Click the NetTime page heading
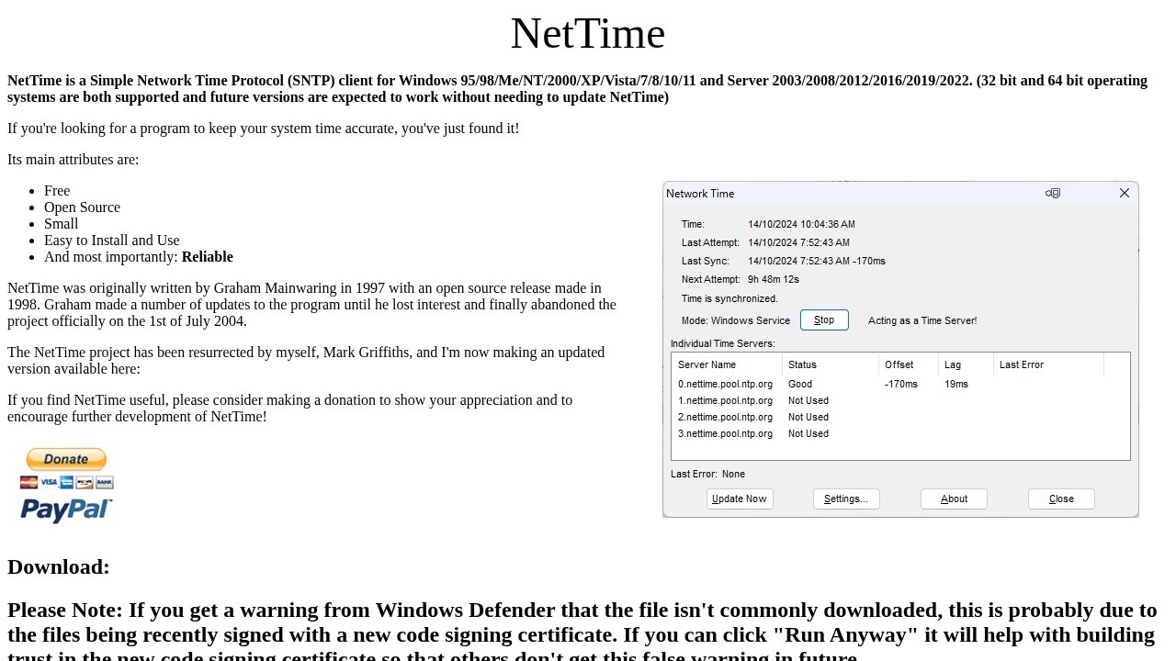 [x=588, y=33]
